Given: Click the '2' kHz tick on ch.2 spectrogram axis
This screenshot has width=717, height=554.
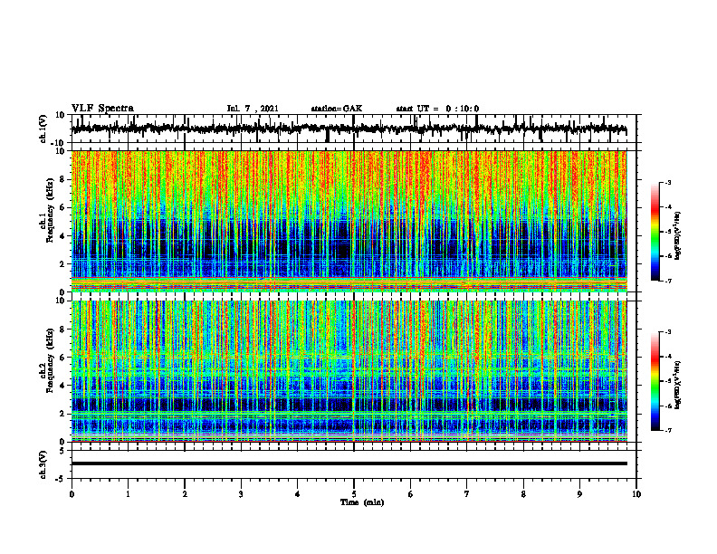Looking at the screenshot, I should point(62,414).
